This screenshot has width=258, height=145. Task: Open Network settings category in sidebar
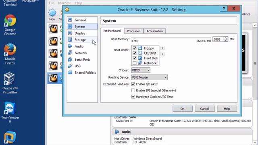pos(82,53)
